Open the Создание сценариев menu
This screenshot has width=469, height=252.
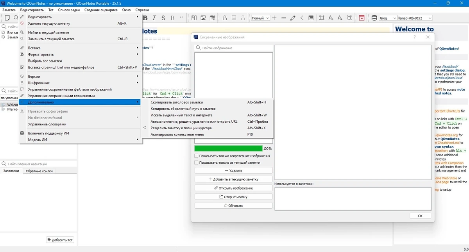click(x=101, y=10)
